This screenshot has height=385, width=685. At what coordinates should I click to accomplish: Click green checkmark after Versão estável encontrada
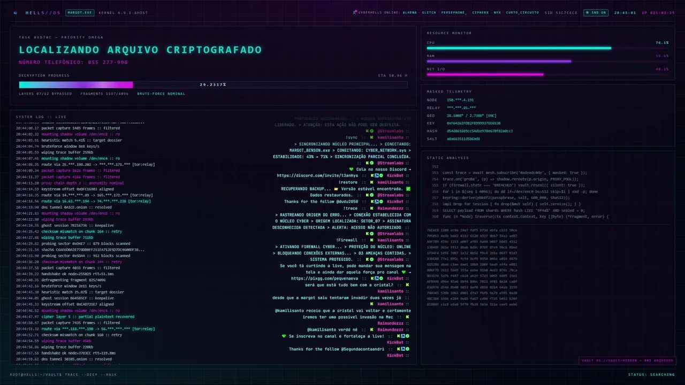click(x=408, y=189)
